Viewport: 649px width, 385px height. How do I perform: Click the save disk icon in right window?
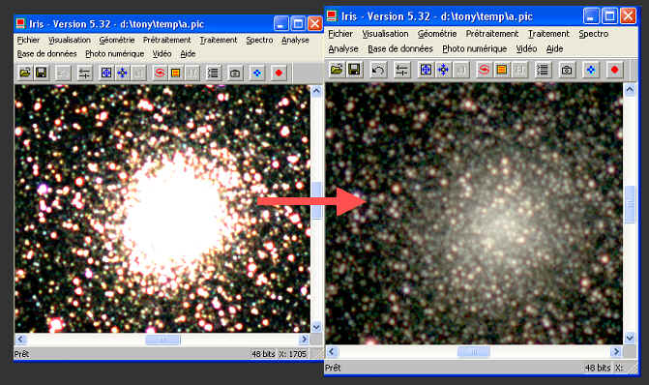[354, 70]
